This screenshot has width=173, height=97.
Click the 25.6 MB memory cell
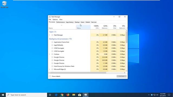tap(104, 57)
